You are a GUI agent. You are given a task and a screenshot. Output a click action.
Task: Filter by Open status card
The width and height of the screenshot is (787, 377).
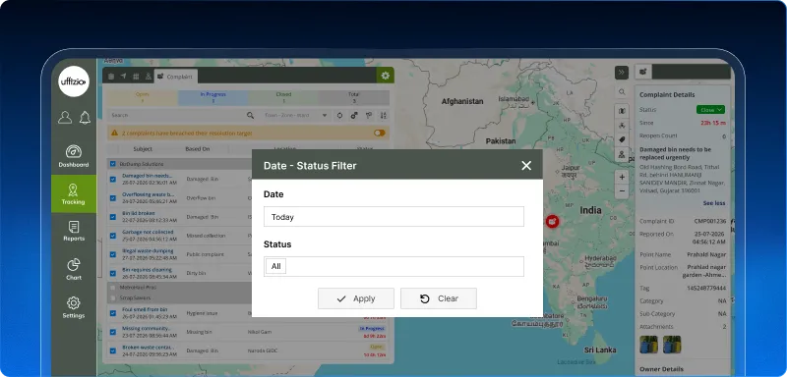[142, 97]
